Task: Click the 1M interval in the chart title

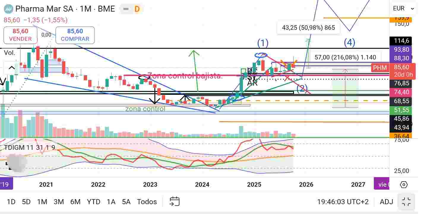Action: tap(85, 9)
